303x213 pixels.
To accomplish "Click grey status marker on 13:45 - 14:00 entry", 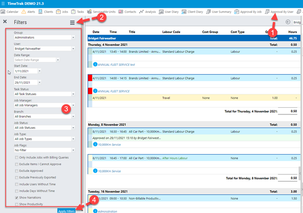I will point(90,52).
